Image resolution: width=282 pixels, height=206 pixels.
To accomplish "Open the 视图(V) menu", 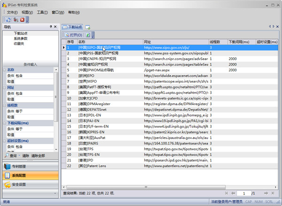I will [27, 12].
